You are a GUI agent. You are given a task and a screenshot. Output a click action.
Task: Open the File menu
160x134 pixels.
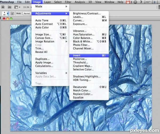click(x=19, y=2)
